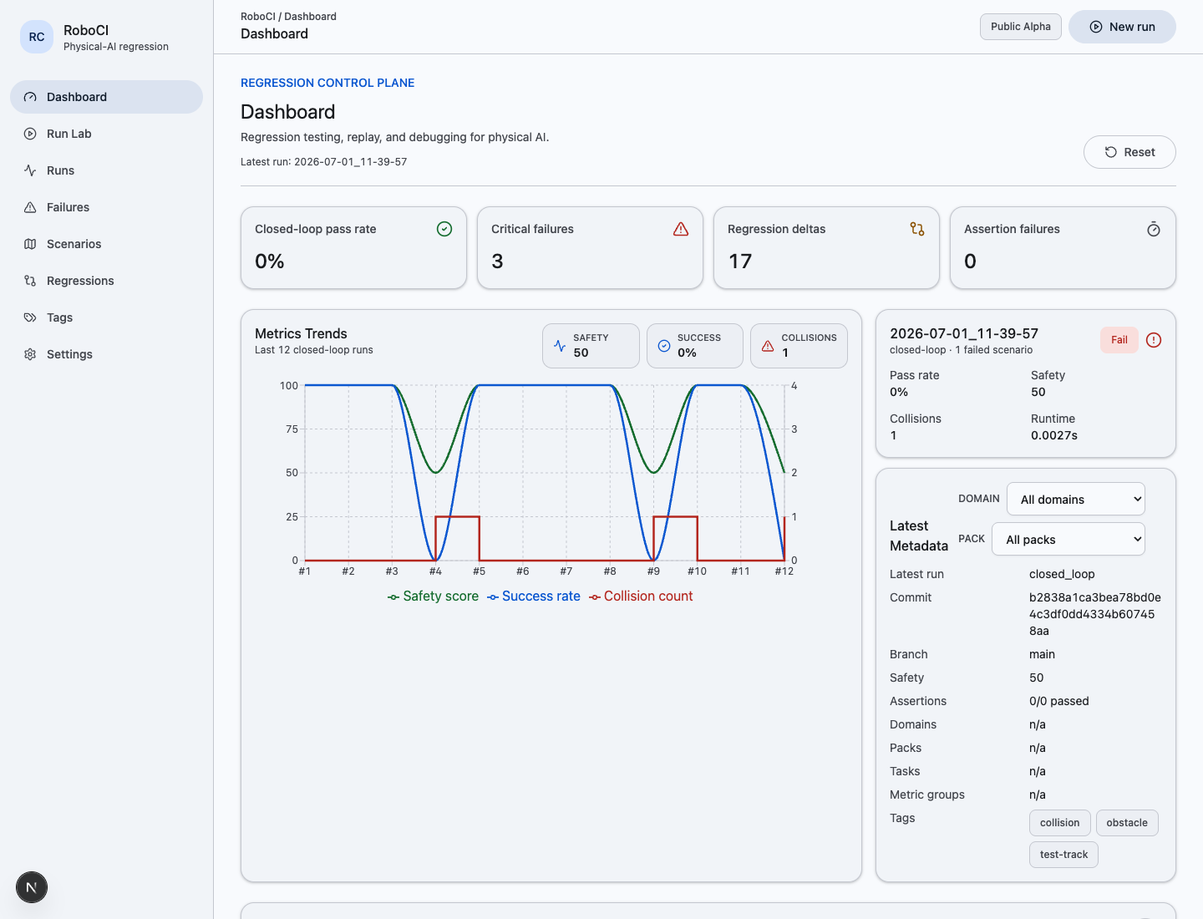Open the PACK All packs dropdown

coord(1068,540)
